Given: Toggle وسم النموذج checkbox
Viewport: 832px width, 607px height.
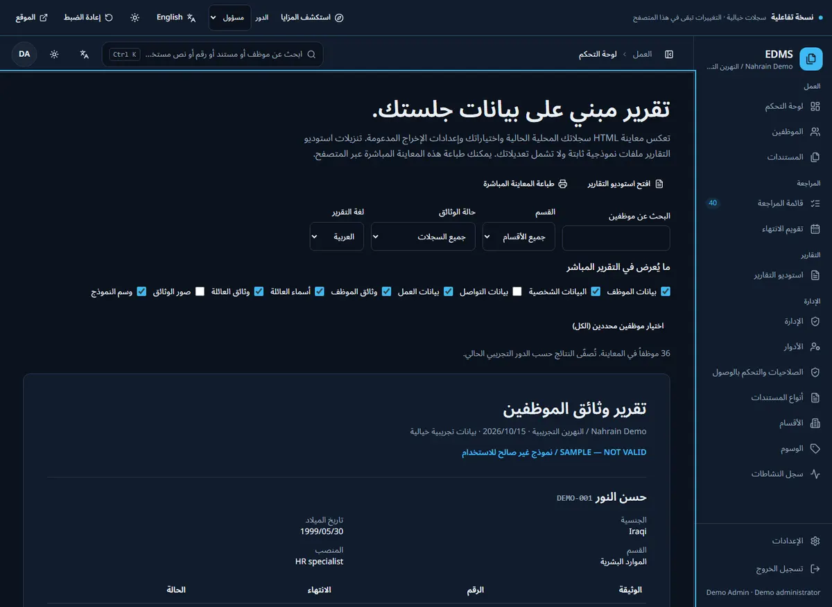Looking at the screenshot, I should 141,291.
